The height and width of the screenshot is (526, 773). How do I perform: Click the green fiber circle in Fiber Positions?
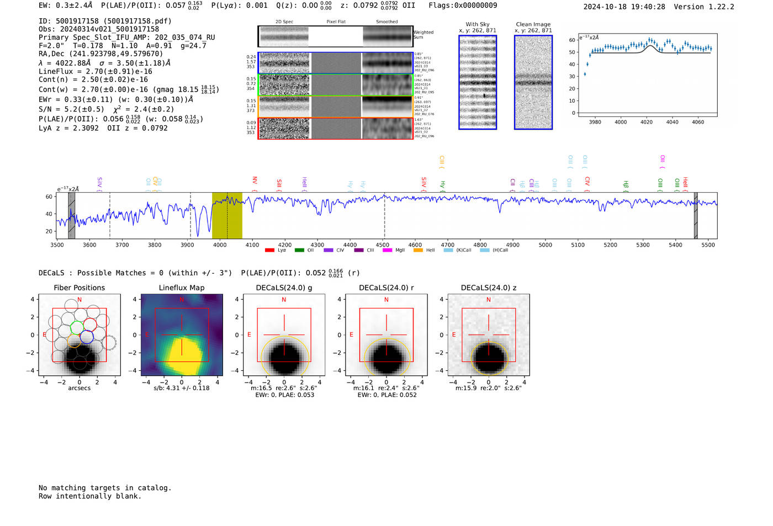[77, 327]
